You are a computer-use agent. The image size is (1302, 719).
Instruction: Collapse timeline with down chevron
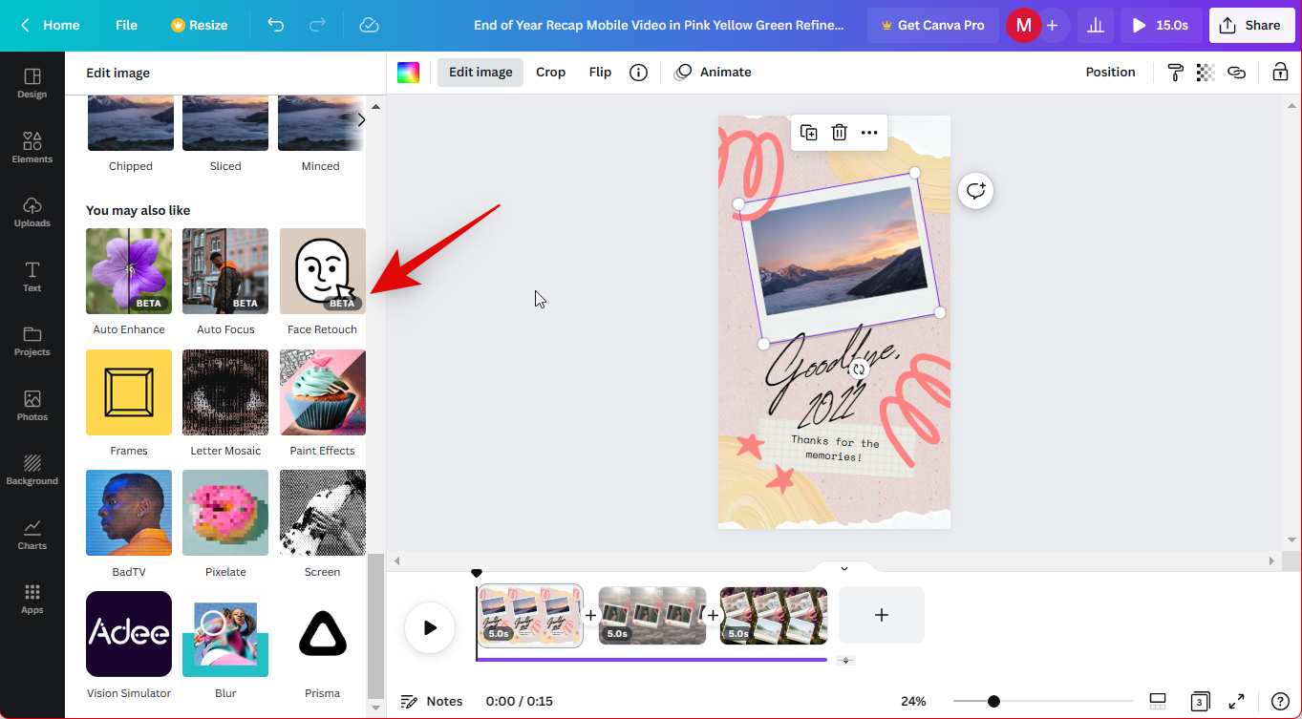click(843, 568)
